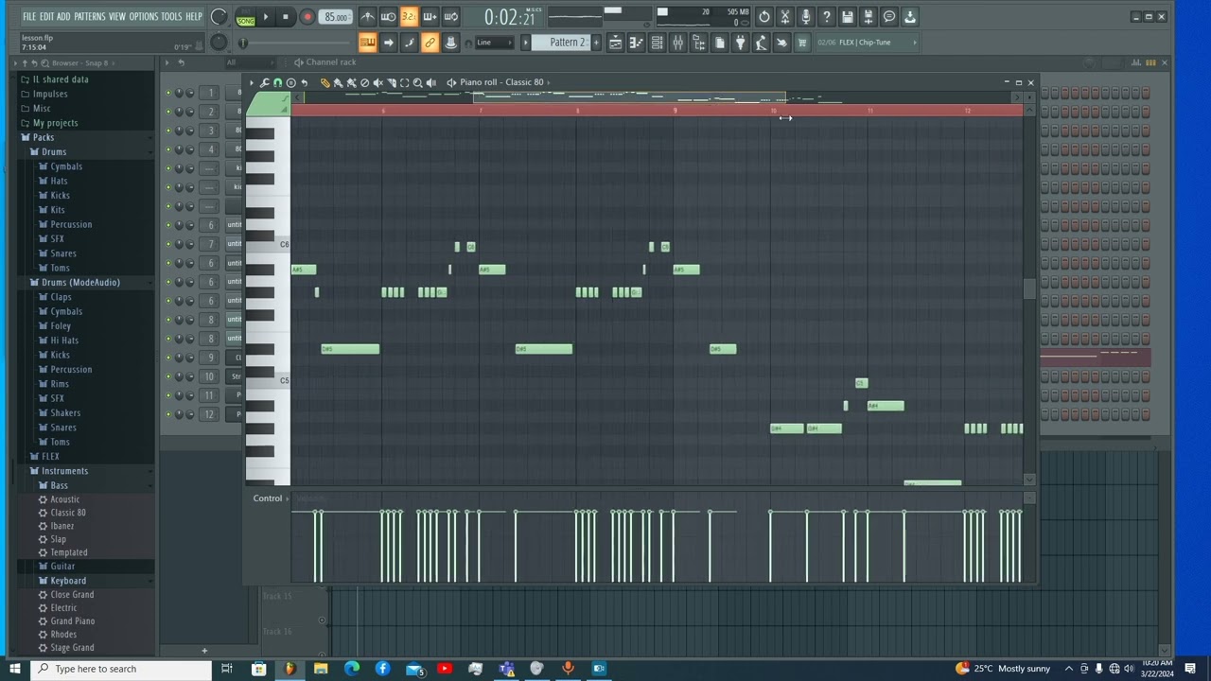
Task: Open the channel rack view icon
Action: click(x=657, y=43)
